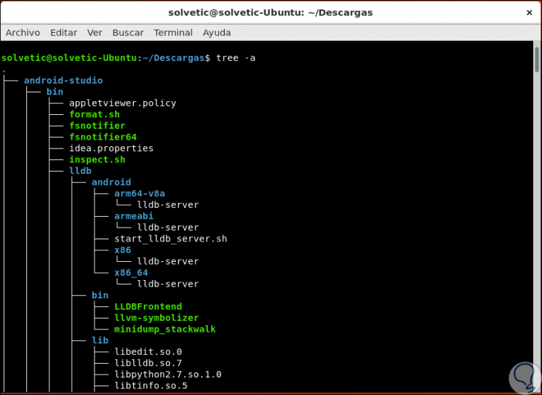Click the lldb directory name
The image size is (542, 395).
[x=80, y=171]
